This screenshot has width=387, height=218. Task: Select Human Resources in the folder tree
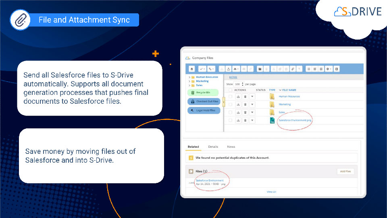207,77
